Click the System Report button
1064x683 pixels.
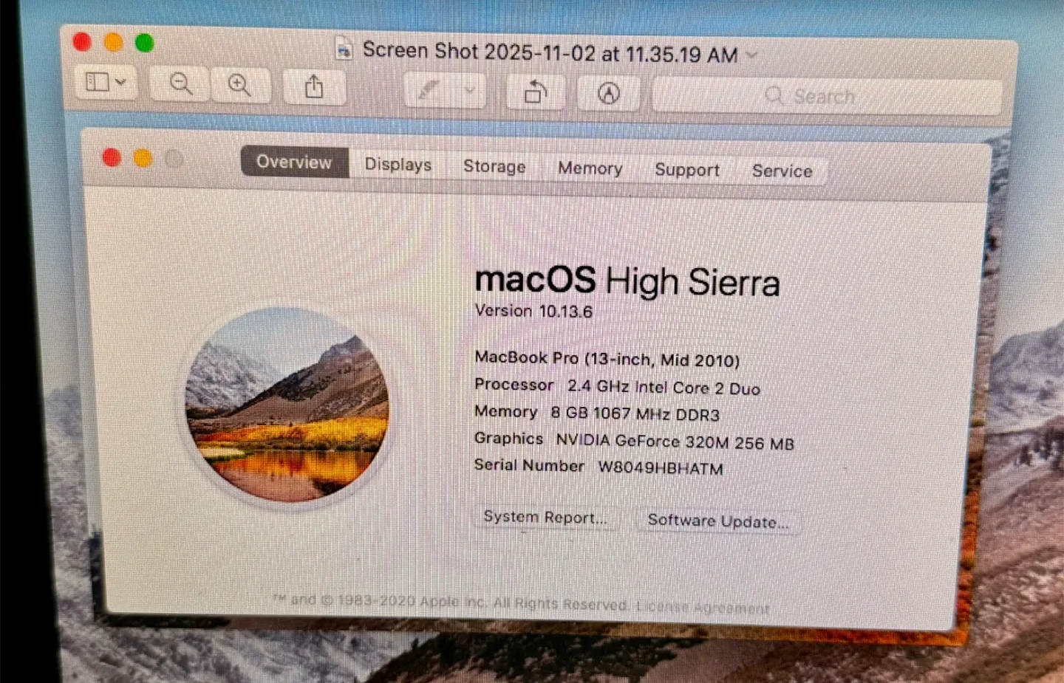545,518
